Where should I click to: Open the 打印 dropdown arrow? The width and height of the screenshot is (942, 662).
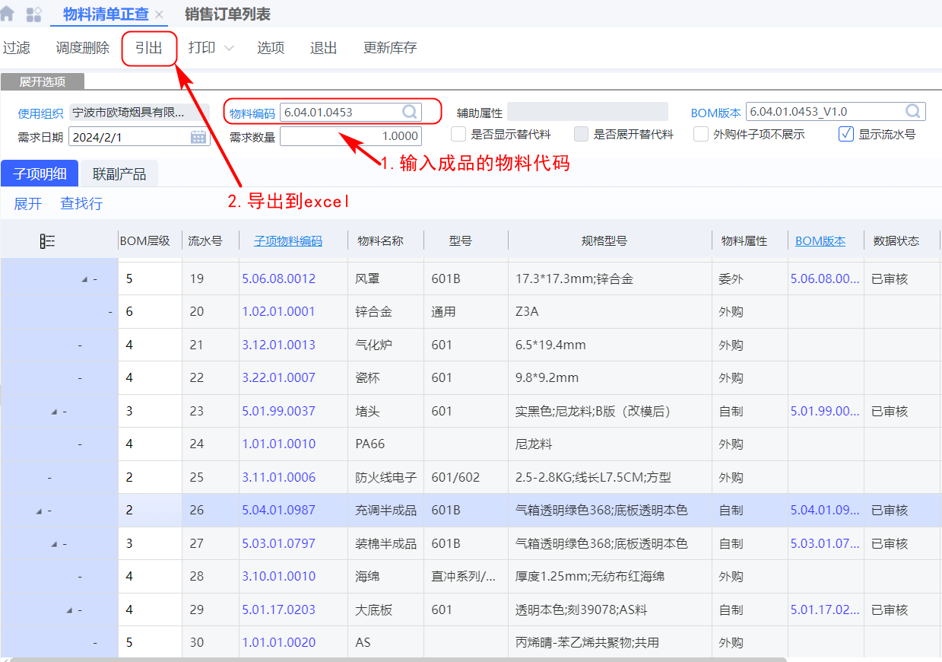click(x=228, y=48)
